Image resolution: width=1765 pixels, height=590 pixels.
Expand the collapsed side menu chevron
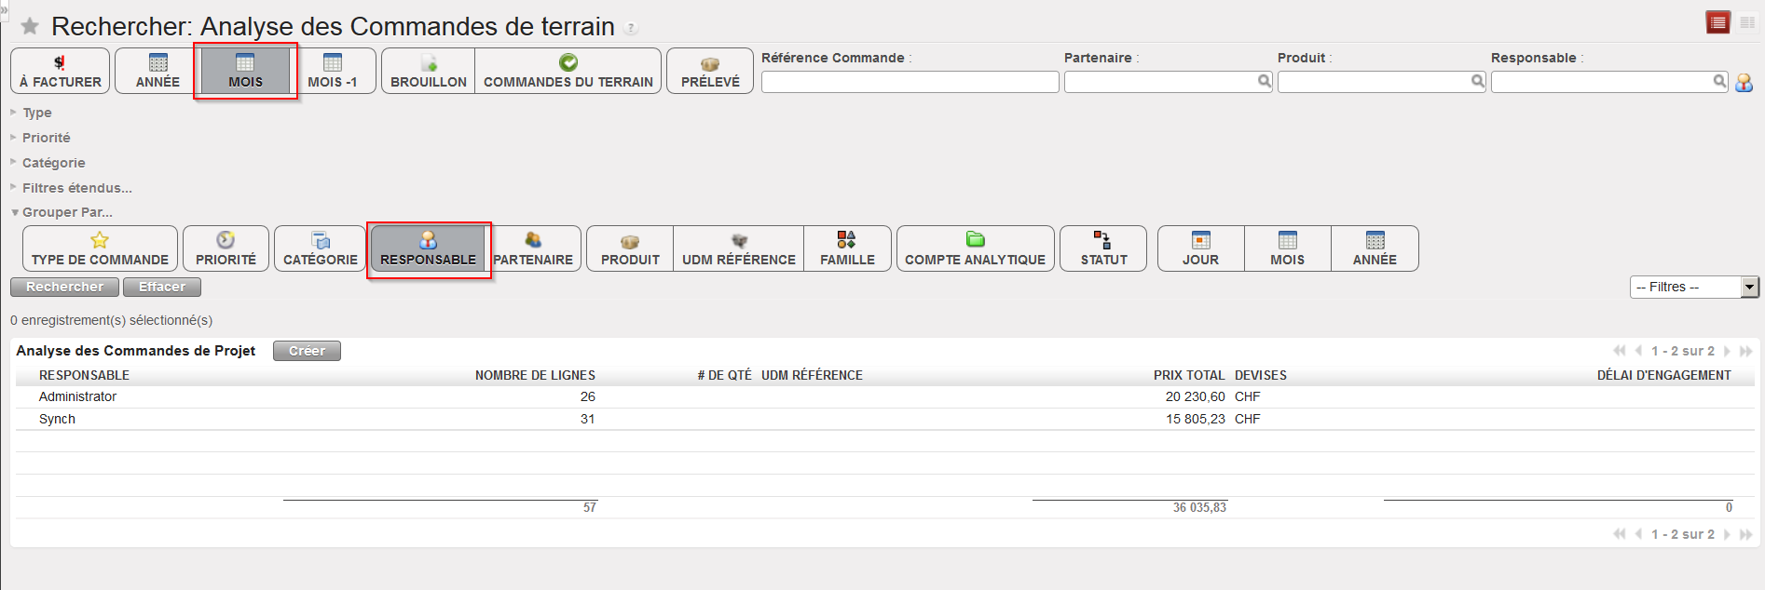[4, 8]
